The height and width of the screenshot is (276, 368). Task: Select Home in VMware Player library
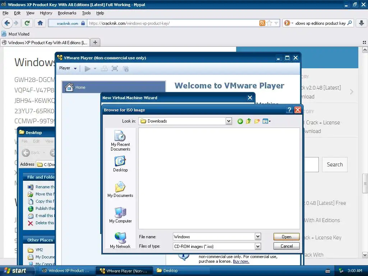114,87
